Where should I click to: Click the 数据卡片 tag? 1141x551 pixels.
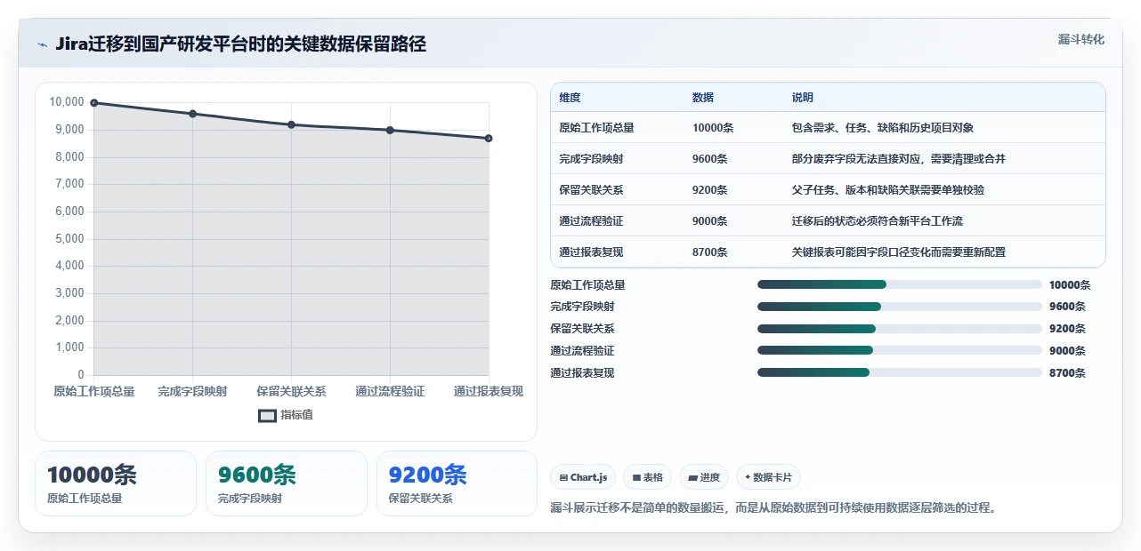click(768, 477)
